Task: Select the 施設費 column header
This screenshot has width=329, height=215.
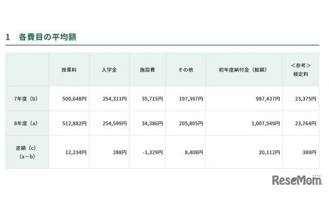Action: [x=147, y=70]
